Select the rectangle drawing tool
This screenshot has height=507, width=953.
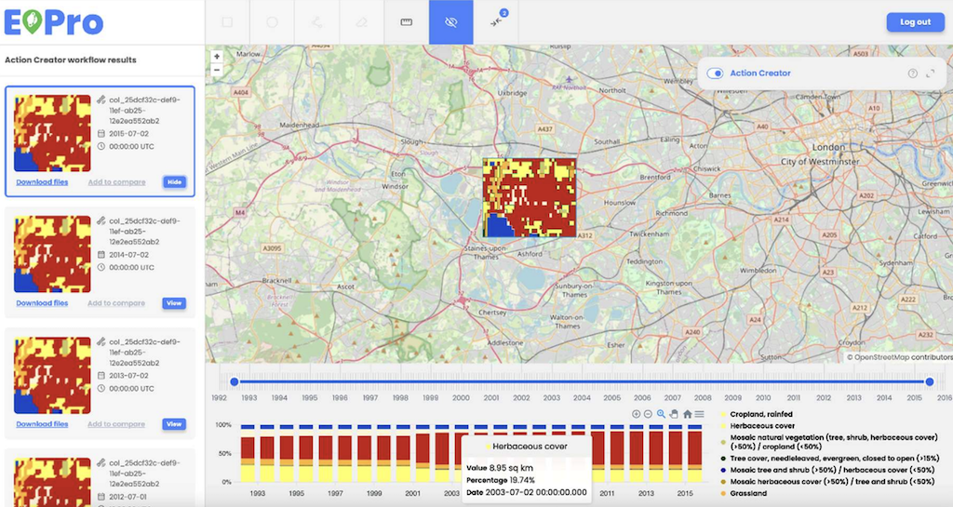227,21
